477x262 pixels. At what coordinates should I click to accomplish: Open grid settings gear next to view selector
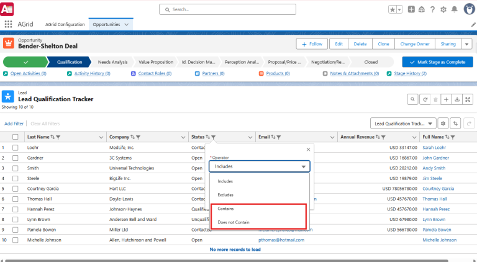click(443, 124)
